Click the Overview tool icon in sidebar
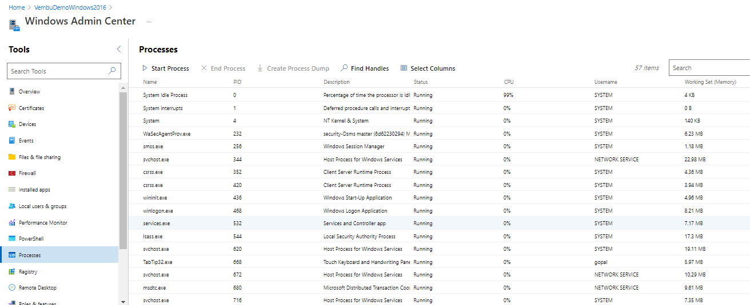The image size is (750, 305). point(12,92)
